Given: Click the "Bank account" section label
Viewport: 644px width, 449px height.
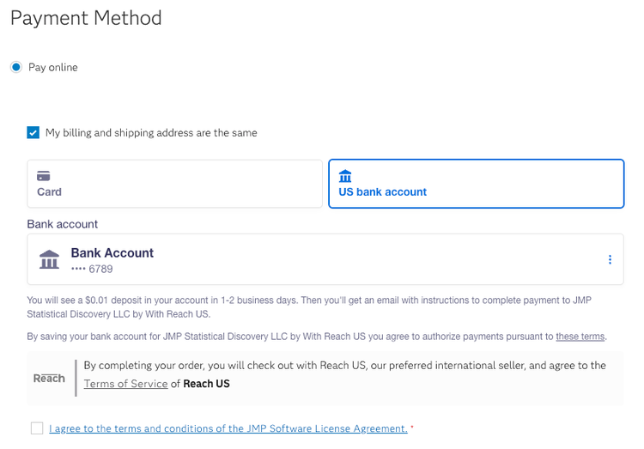Looking at the screenshot, I should click(63, 224).
